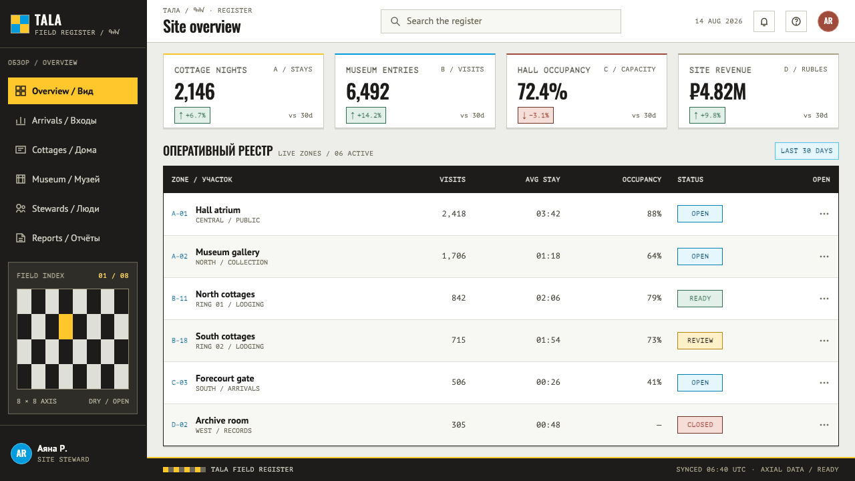Screen dimensions: 855x481
Task: Open the Hall Occupancy 72.4% card
Action: (586, 91)
